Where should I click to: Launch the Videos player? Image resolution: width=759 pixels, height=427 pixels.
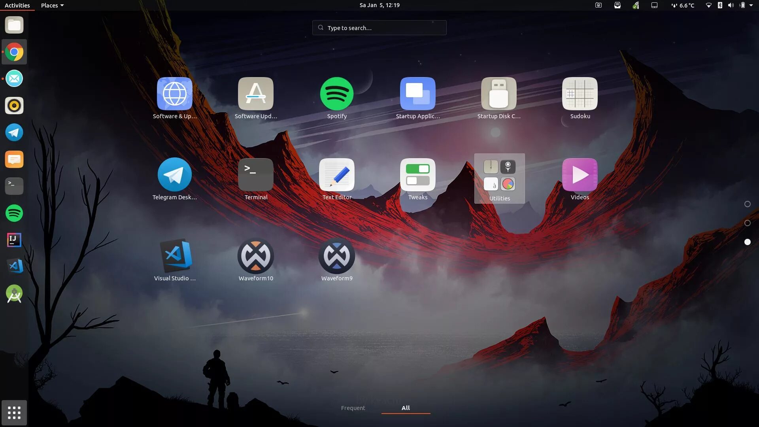point(580,179)
